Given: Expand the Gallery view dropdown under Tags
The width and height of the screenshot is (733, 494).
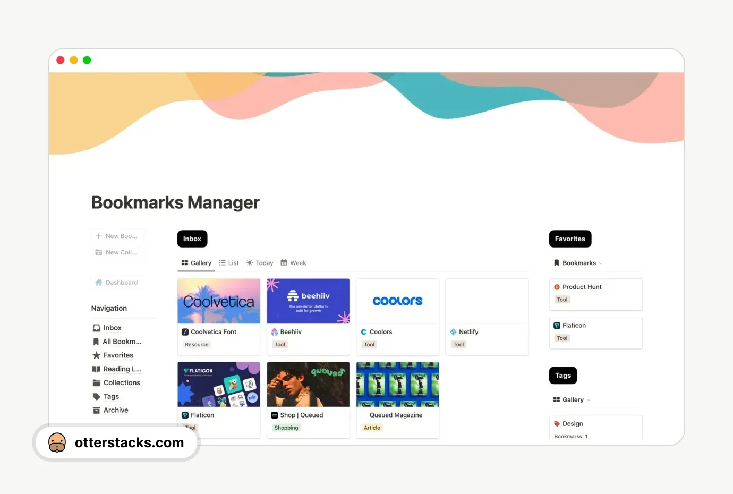Looking at the screenshot, I should click(x=589, y=400).
